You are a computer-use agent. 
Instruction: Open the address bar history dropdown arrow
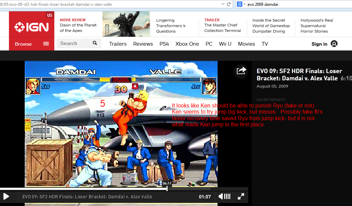click(x=223, y=4)
